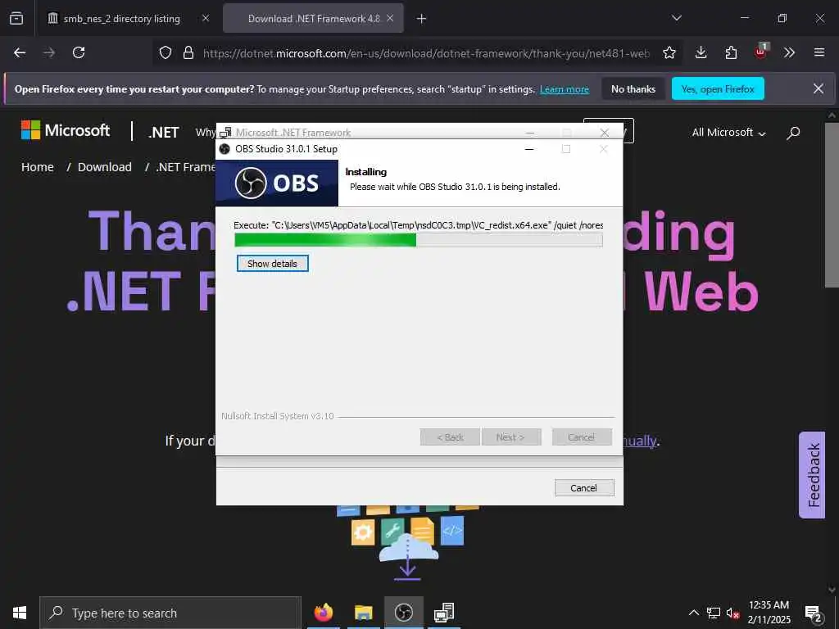Click the site security padlock icon
Screen dimensions: 839x629
click(188, 52)
